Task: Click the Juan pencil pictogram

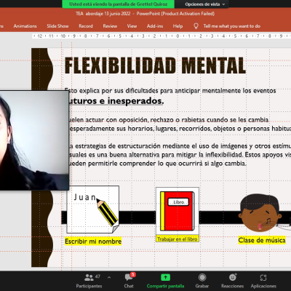Action: [93, 210]
